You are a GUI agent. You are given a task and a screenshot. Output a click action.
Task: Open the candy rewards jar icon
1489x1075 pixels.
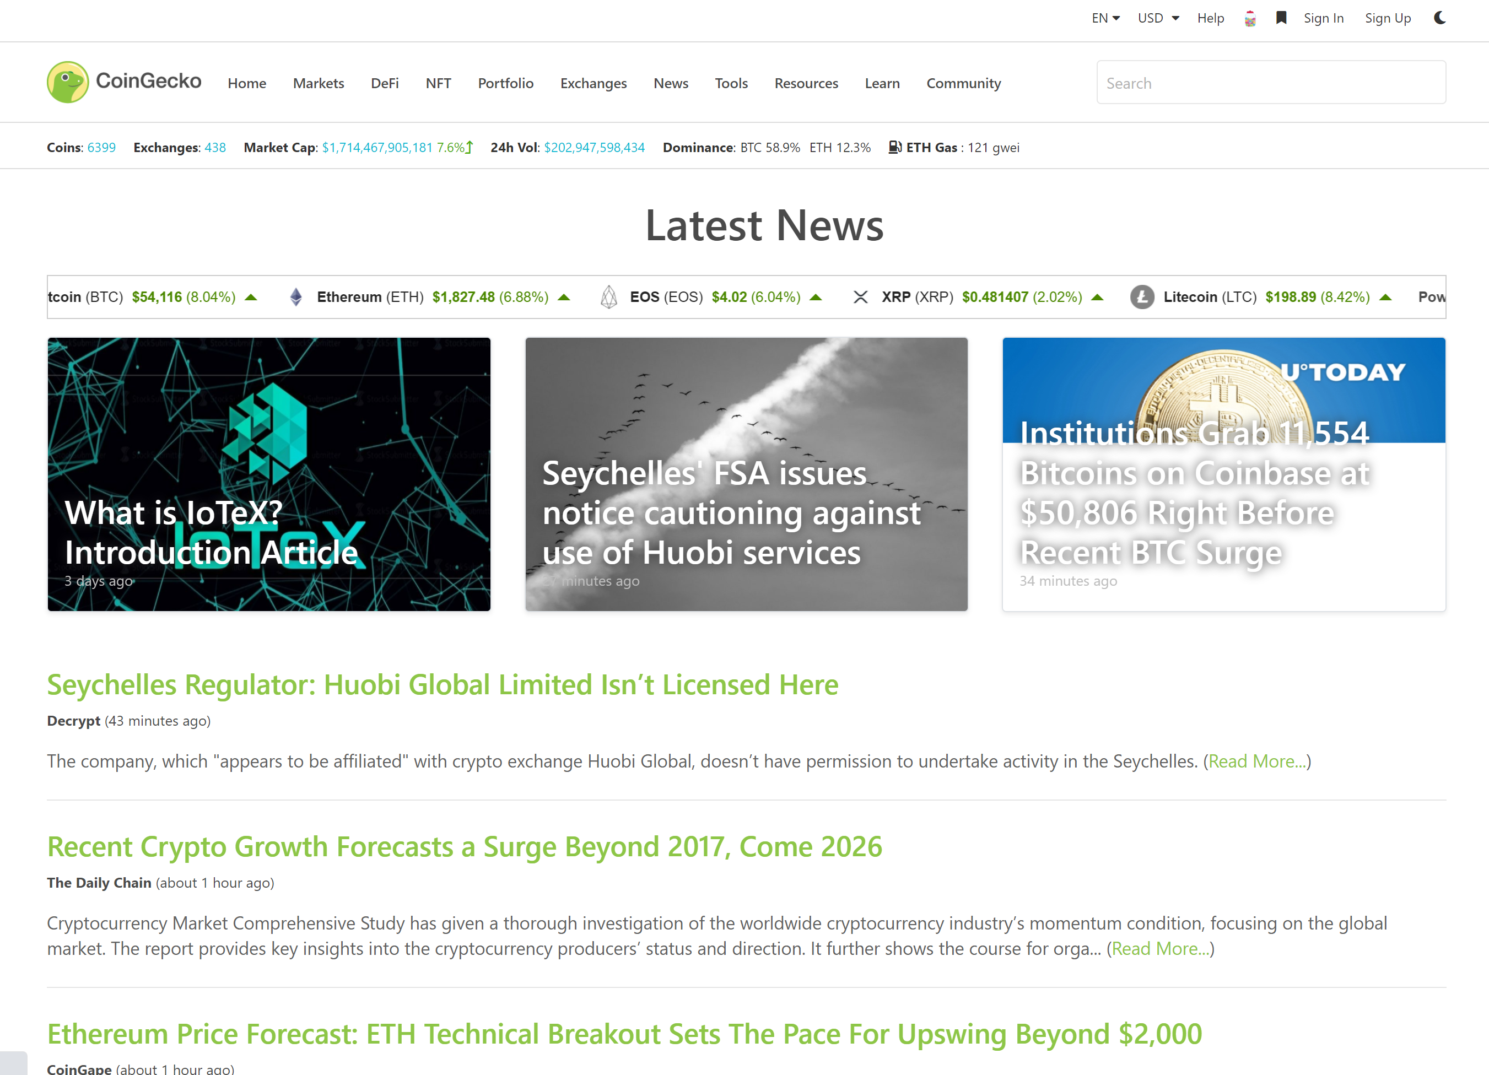pos(1250,18)
